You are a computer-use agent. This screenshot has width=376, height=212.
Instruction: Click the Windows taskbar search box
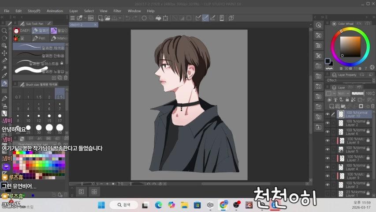pos(124,205)
